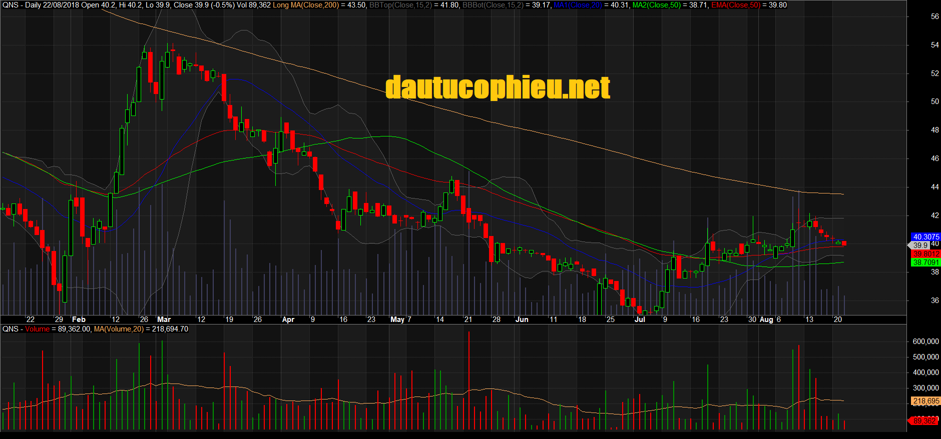Viewport: 941px width, 439px height.
Task: Click the blue MA1(Close,20) legend label
Action: [x=578, y=5]
